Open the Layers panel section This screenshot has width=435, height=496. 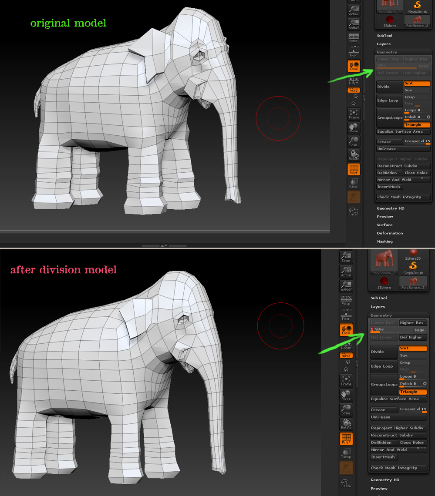click(x=384, y=44)
